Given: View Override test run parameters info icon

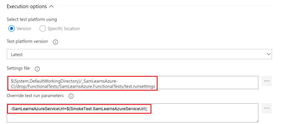Looking at the screenshot, I should click(71, 96).
